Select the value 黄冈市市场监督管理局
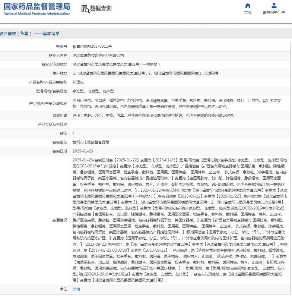 tap(91, 142)
